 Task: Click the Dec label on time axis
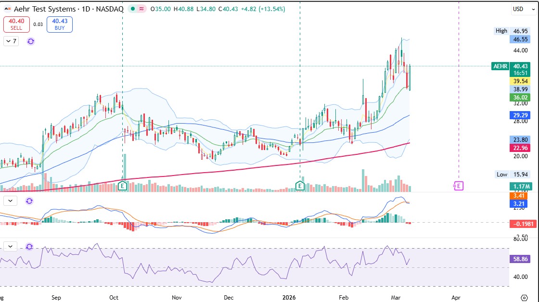(x=229, y=298)
